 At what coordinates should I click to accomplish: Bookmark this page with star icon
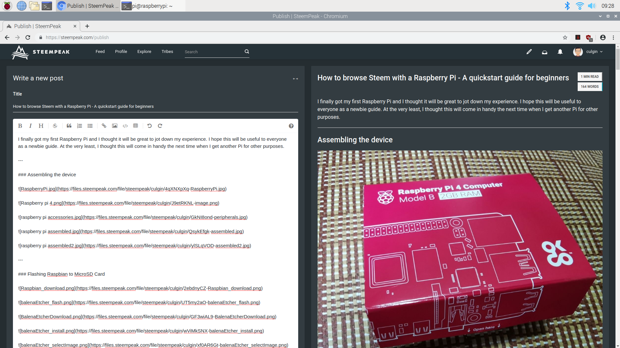(x=565, y=37)
